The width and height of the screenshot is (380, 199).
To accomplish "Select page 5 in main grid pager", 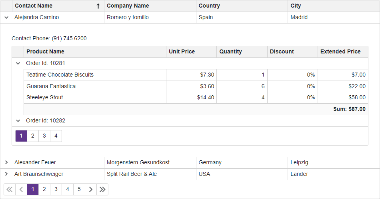I will point(79,189).
